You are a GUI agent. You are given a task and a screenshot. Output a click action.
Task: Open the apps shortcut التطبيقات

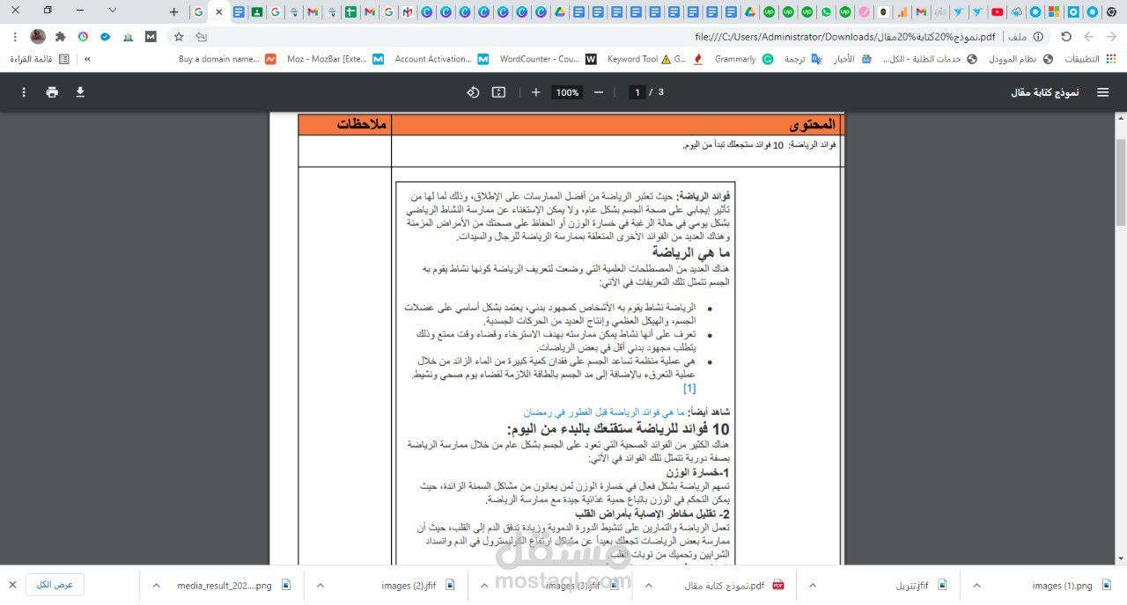point(1090,59)
